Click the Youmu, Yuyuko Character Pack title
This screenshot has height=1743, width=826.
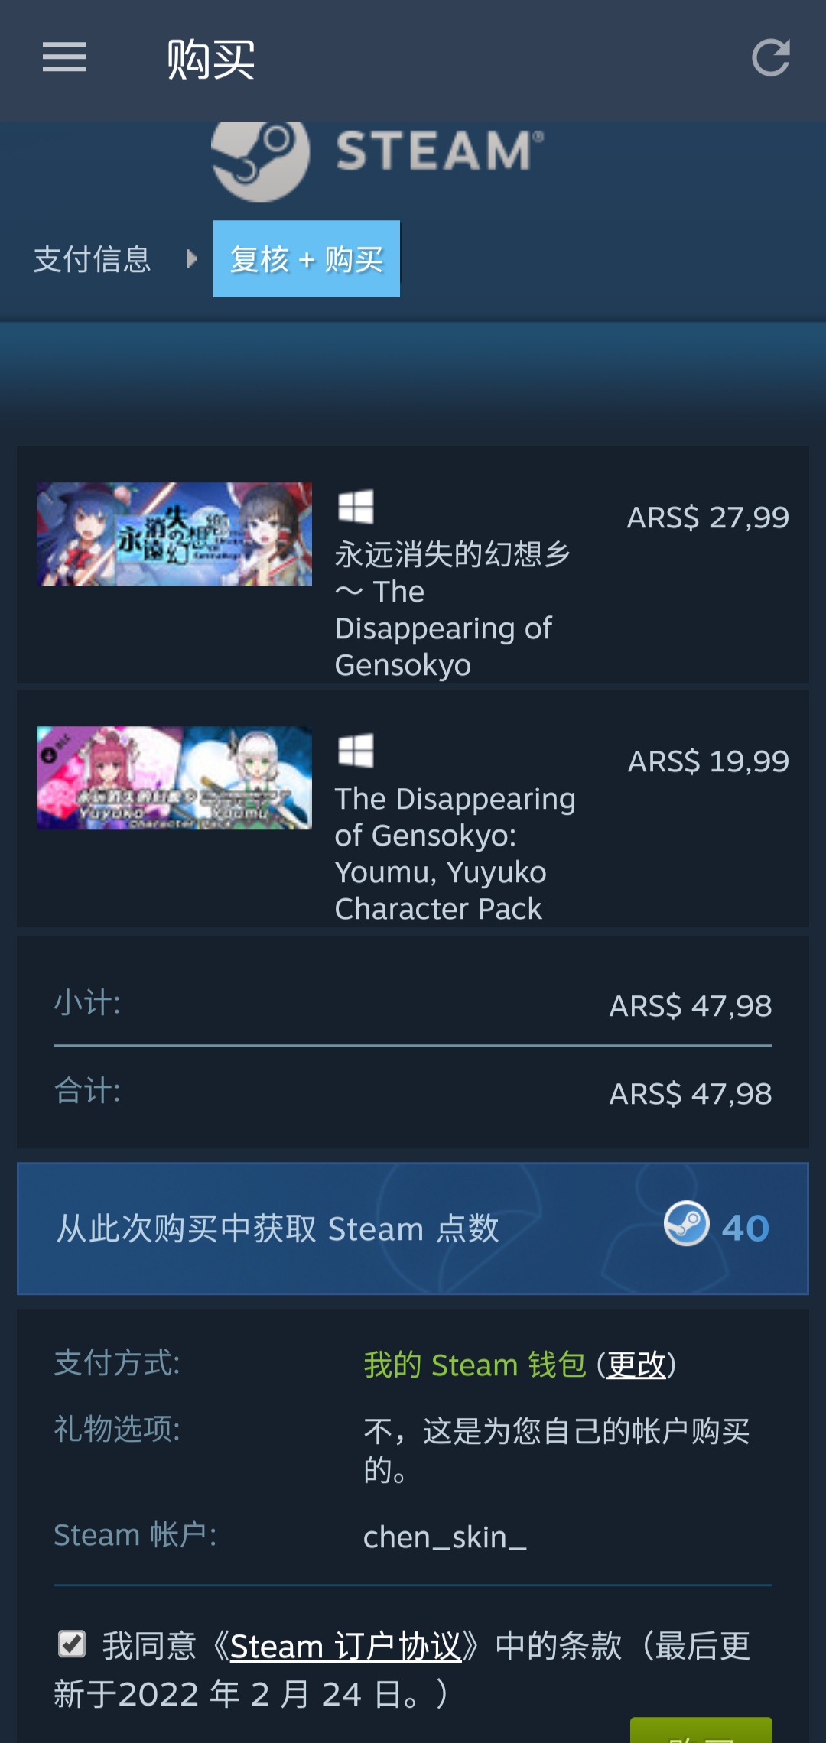click(455, 854)
